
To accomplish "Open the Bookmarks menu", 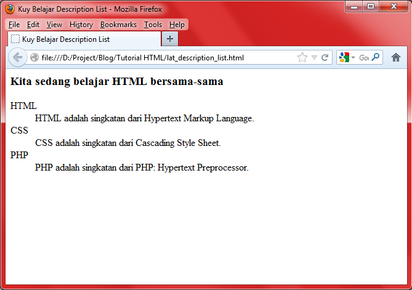I will coord(118,25).
